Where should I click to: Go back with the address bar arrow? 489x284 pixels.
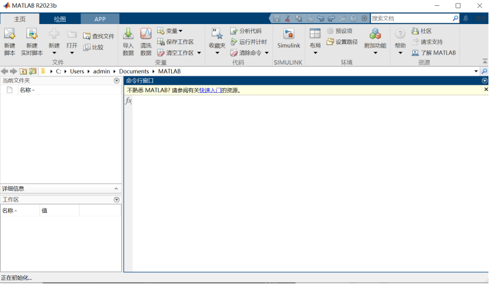coord(4,71)
